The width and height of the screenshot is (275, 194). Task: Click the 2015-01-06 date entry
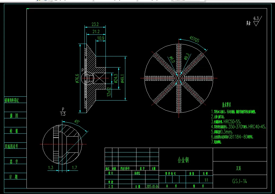[152, 187]
